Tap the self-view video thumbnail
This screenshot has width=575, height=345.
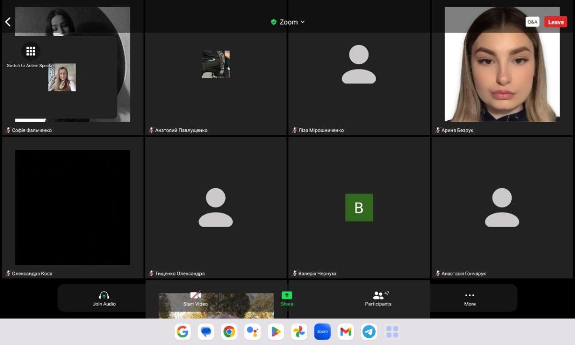(62, 78)
